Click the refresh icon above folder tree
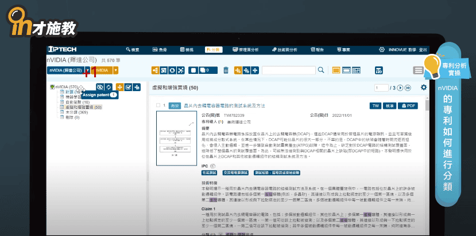476x236 pixels. point(108,86)
